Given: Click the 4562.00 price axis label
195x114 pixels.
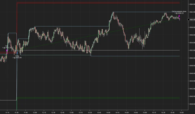Looking at the screenshot, I should [192, 12].
